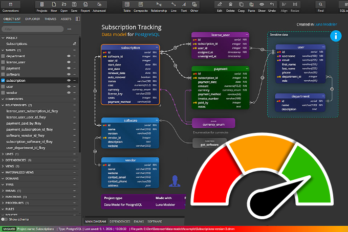Open the Advanced toolbar option

(x=99, y=7)
